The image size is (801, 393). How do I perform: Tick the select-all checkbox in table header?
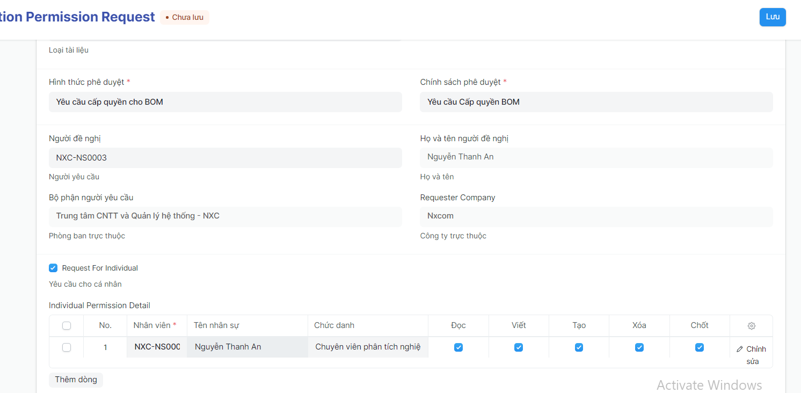(67, 325)
